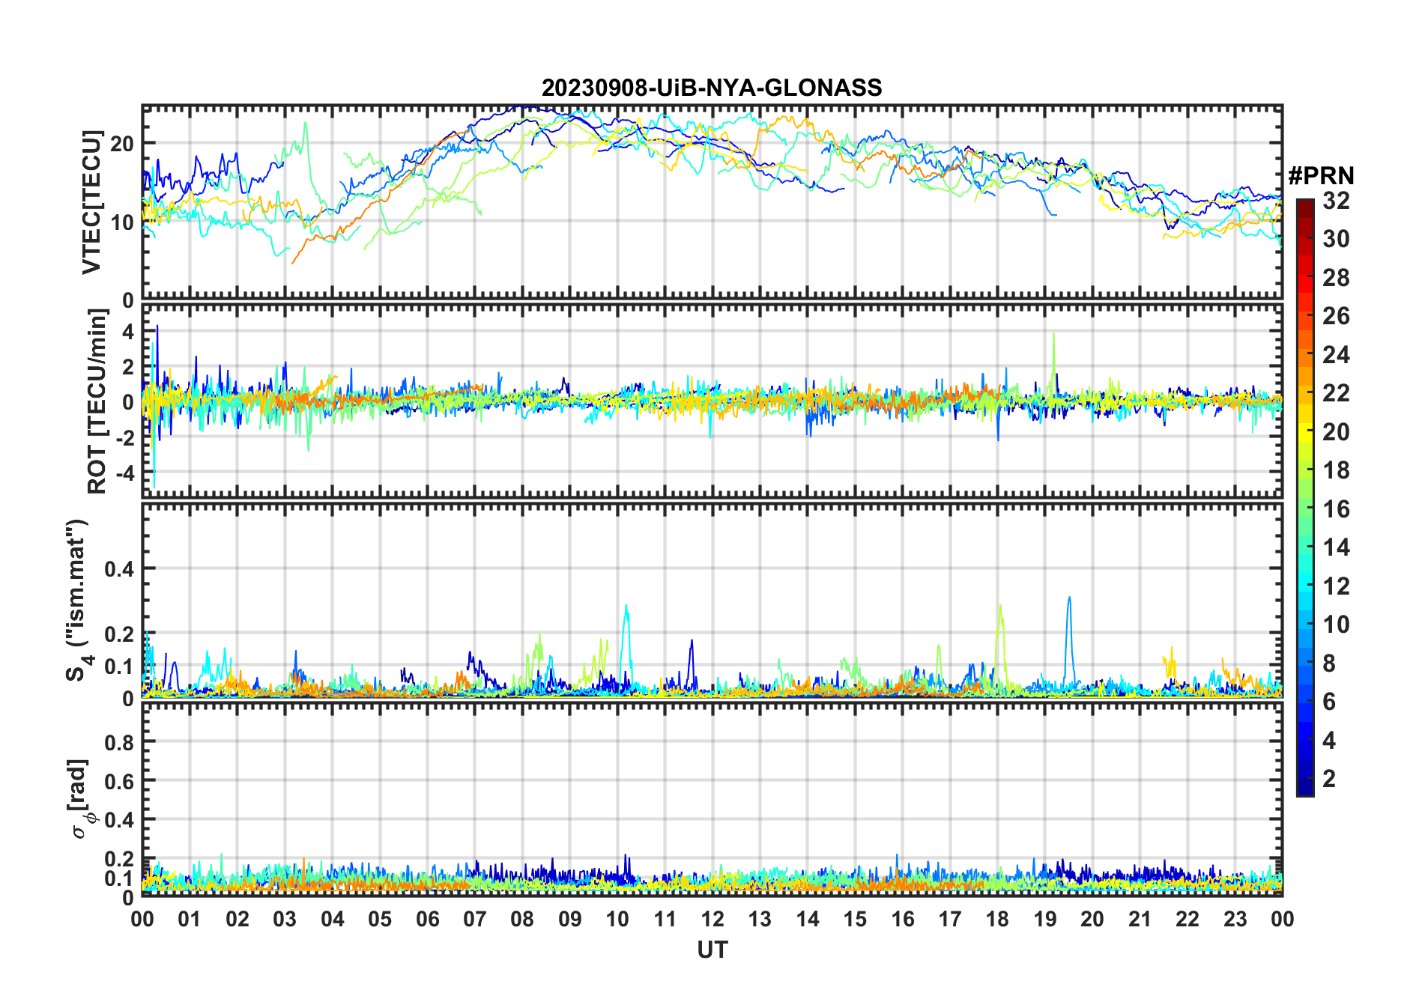Click colorbar tick label 24
Viewport: 1425px width, 996px height.
point(1336,354)
